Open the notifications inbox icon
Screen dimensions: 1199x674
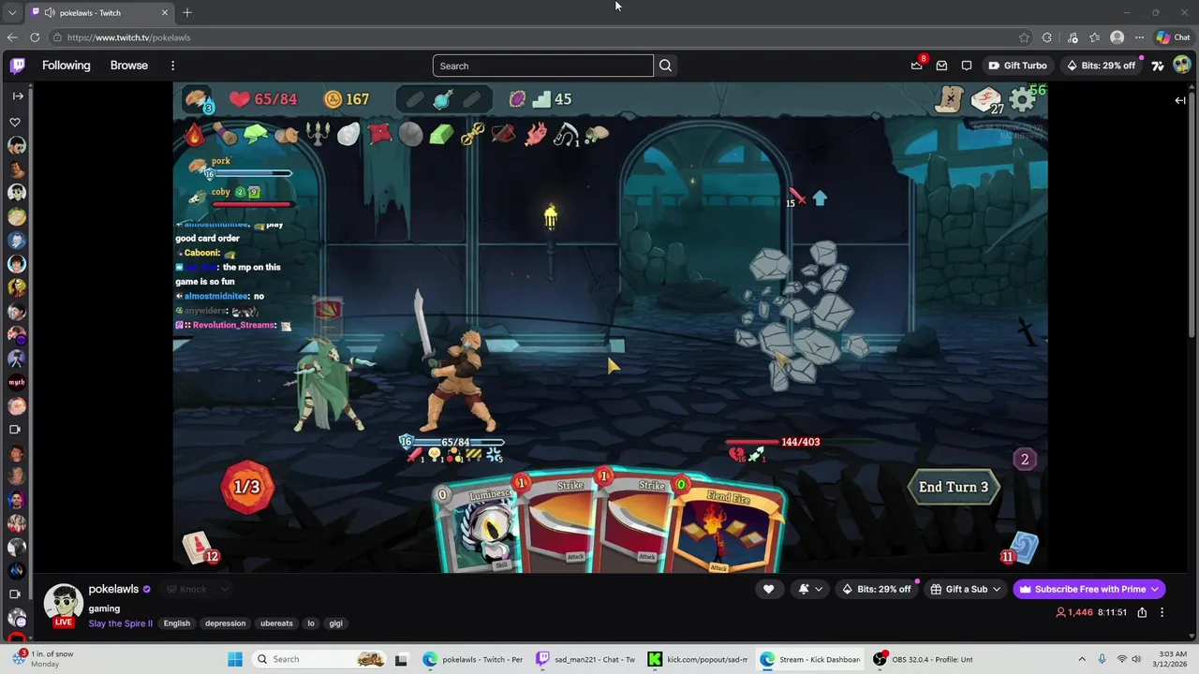(x=941, y=66)
